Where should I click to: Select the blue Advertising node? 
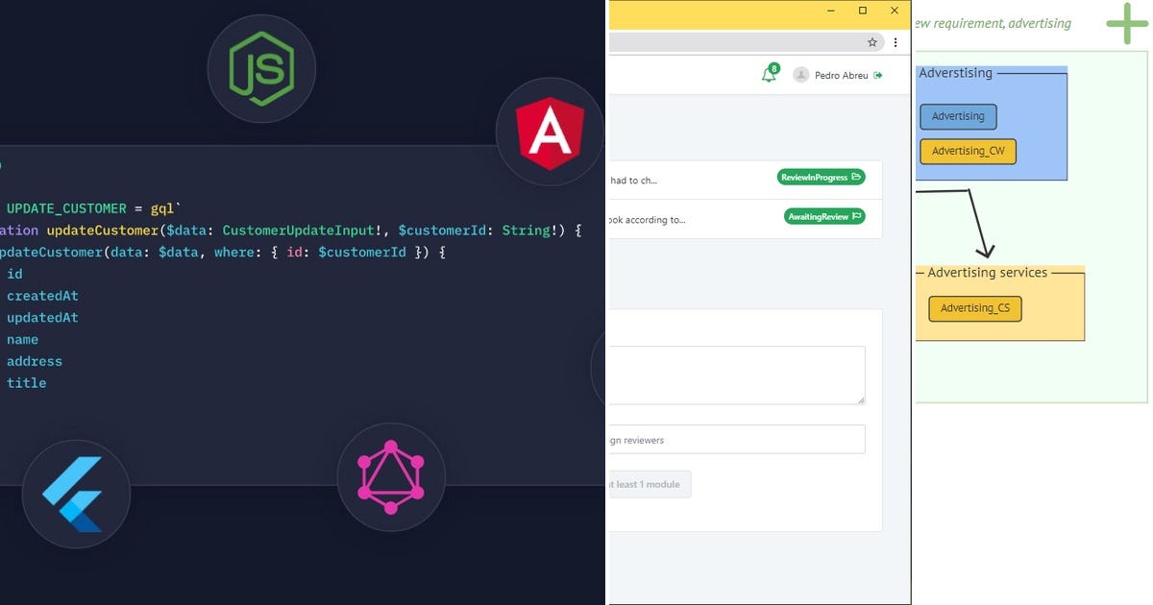(x=958, y=116)
